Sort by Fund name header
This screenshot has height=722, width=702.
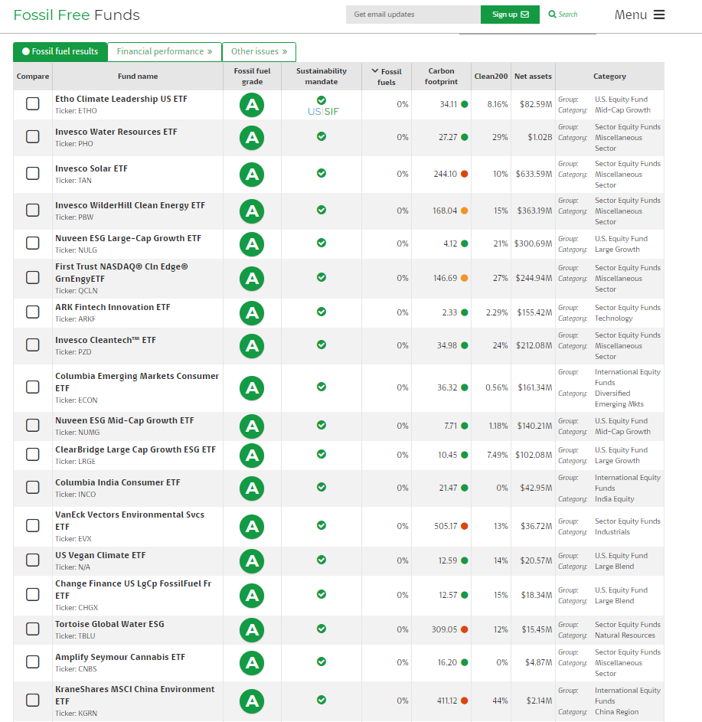click(x=138, y=77)
